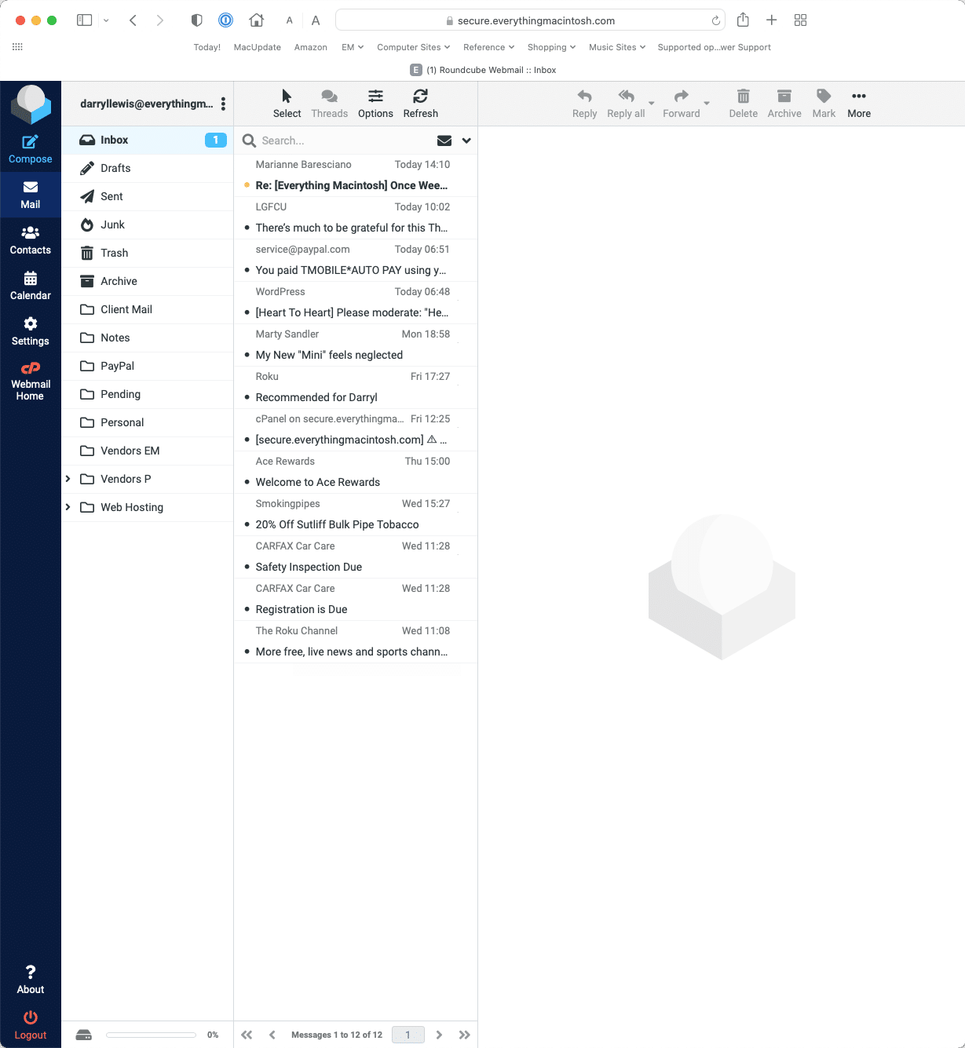Open the Shopping bookmarks dropdown
Viewport: 965px width, 1048px height.
pyautogui.click(x=551, y=47)
